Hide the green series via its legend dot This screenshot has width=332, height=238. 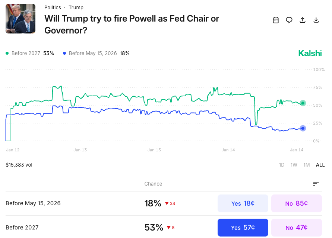point(7,53)
